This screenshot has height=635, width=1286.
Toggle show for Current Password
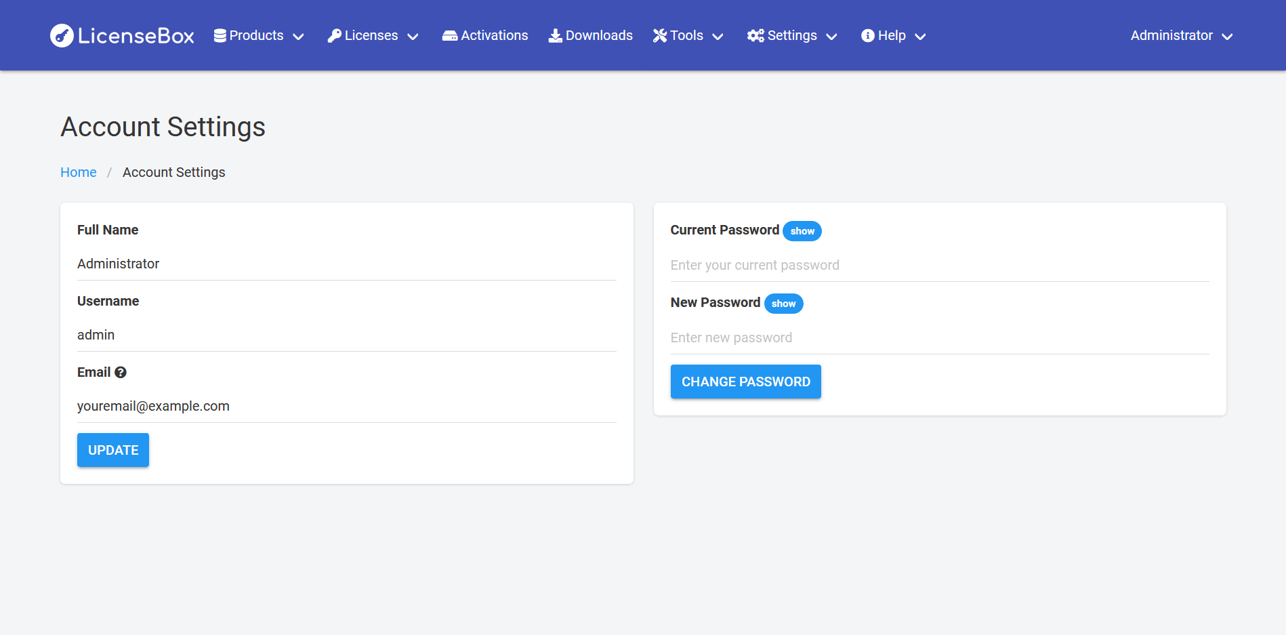tap(802, 231)
